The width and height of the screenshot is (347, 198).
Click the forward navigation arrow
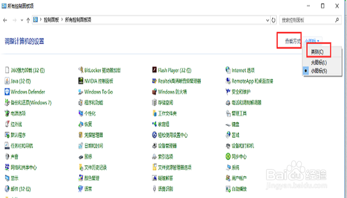pyautogui.click(x=14, y=20)
